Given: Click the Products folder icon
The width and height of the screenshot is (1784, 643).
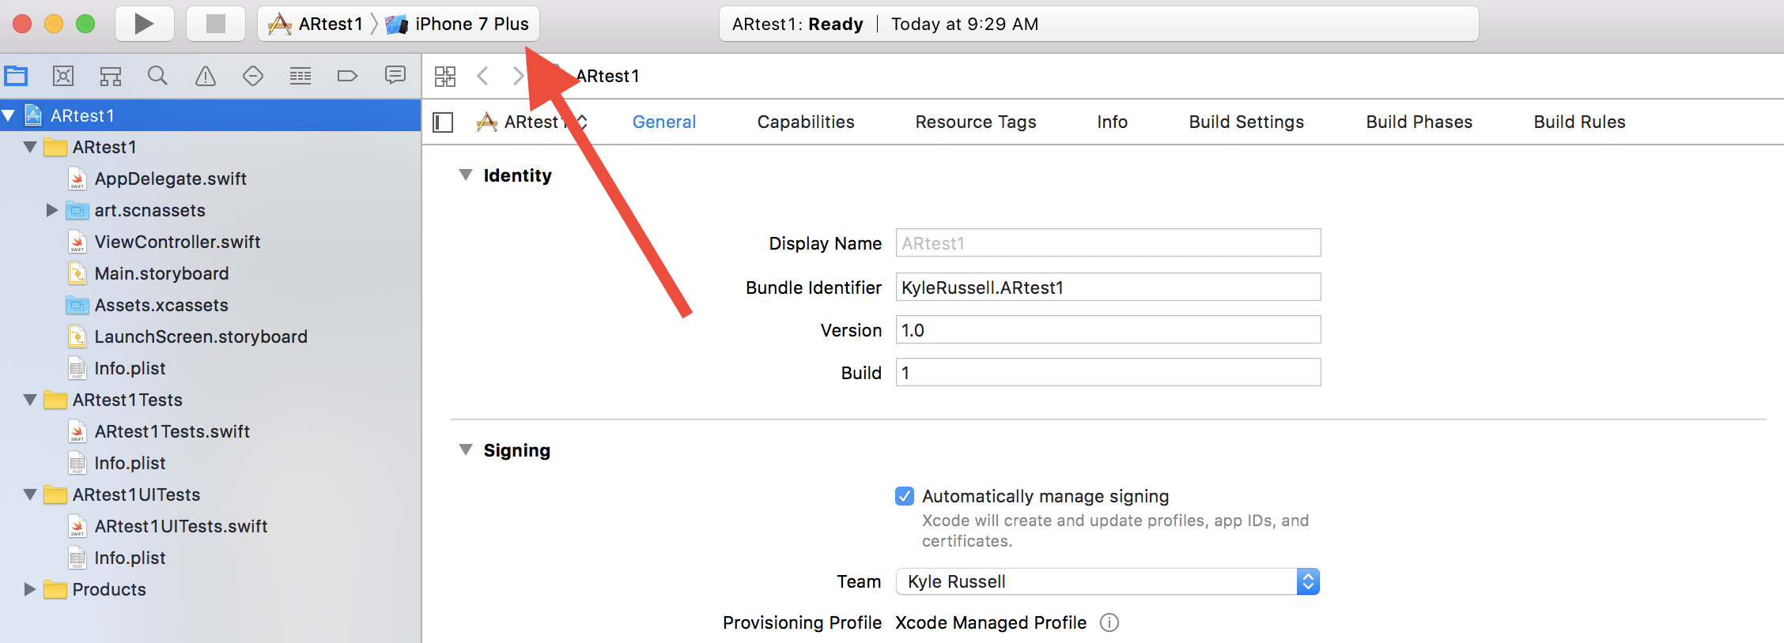Looking at the screenshot, I should click(x=55, y=589).
